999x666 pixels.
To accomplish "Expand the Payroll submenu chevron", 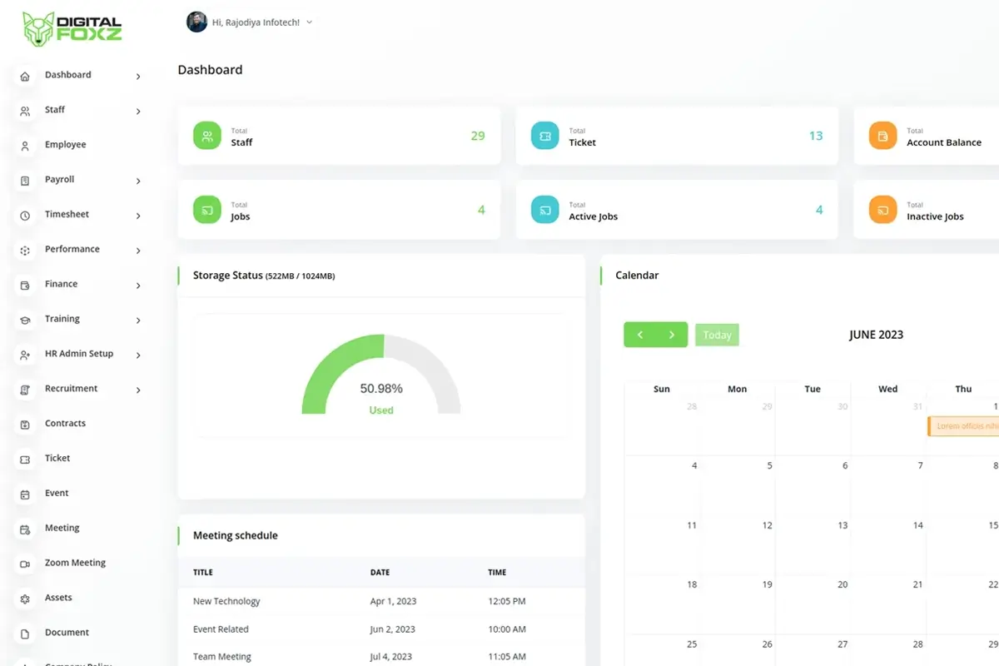I will point(138,181).
